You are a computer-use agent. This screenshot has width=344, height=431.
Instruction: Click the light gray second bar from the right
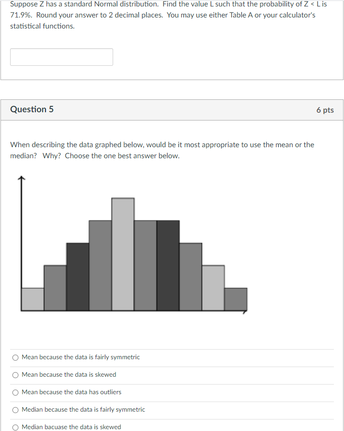[213, 287]
